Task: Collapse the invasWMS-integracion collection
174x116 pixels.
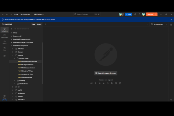Action: (11, 46)
